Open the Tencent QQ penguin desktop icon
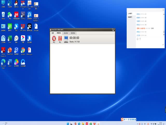Screen dimensions: 166x125 tap(16, 3)
